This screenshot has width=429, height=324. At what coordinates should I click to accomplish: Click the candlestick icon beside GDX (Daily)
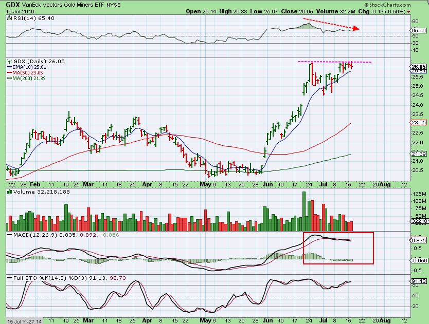click(x=10, y=61)
